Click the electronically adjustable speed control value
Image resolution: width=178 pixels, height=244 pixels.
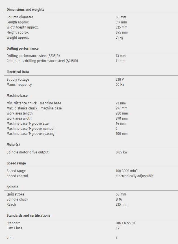coord(134,176)
